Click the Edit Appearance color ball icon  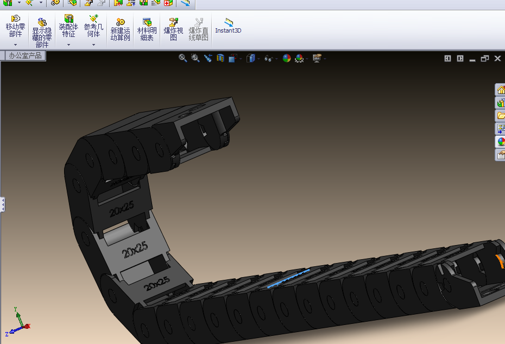click(x=286, y=58)
